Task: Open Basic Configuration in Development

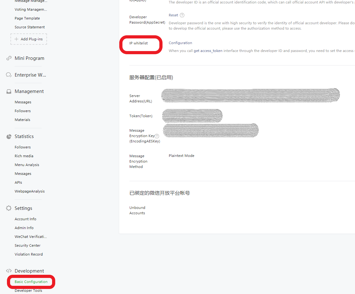Action: (31, 282)
